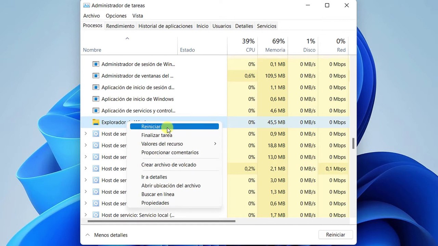
Task: Choose Propiedades in context menu
Action: click(x=174, y=203)
